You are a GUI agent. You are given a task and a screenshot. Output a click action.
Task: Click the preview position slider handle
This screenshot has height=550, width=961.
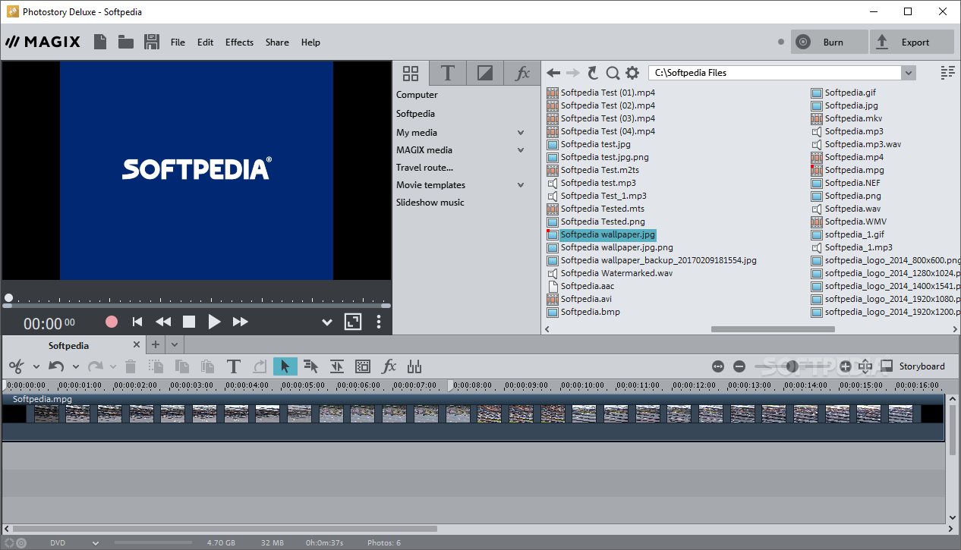(x=8, y=298)
